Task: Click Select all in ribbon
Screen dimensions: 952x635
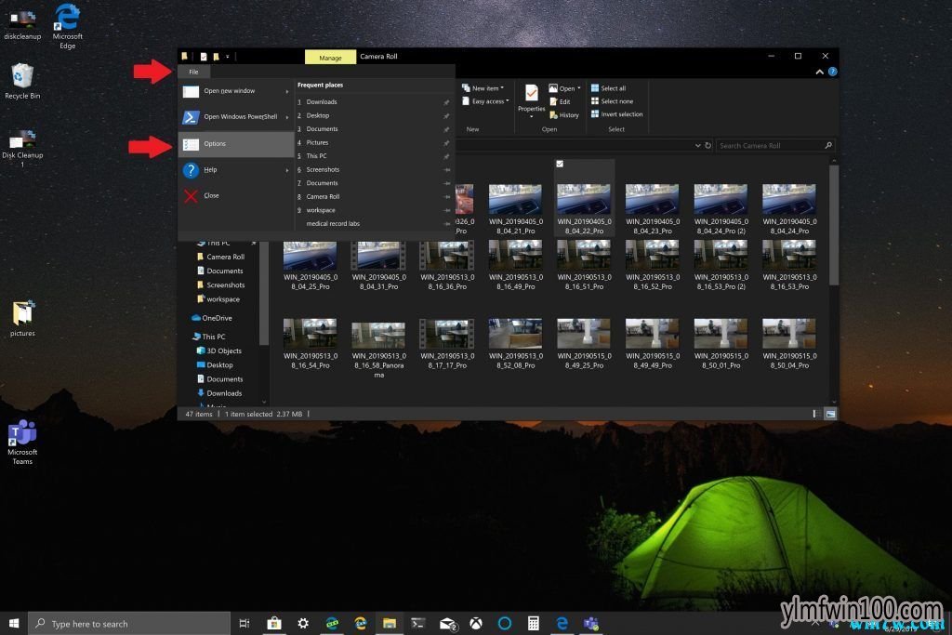Action: tap(608, 88)
